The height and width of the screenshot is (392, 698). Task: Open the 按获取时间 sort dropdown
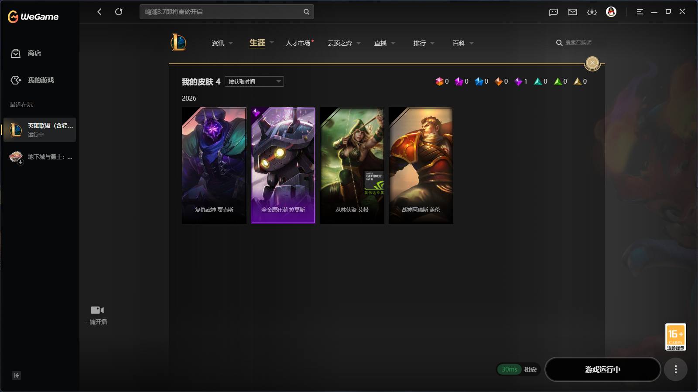click(254, 81)
